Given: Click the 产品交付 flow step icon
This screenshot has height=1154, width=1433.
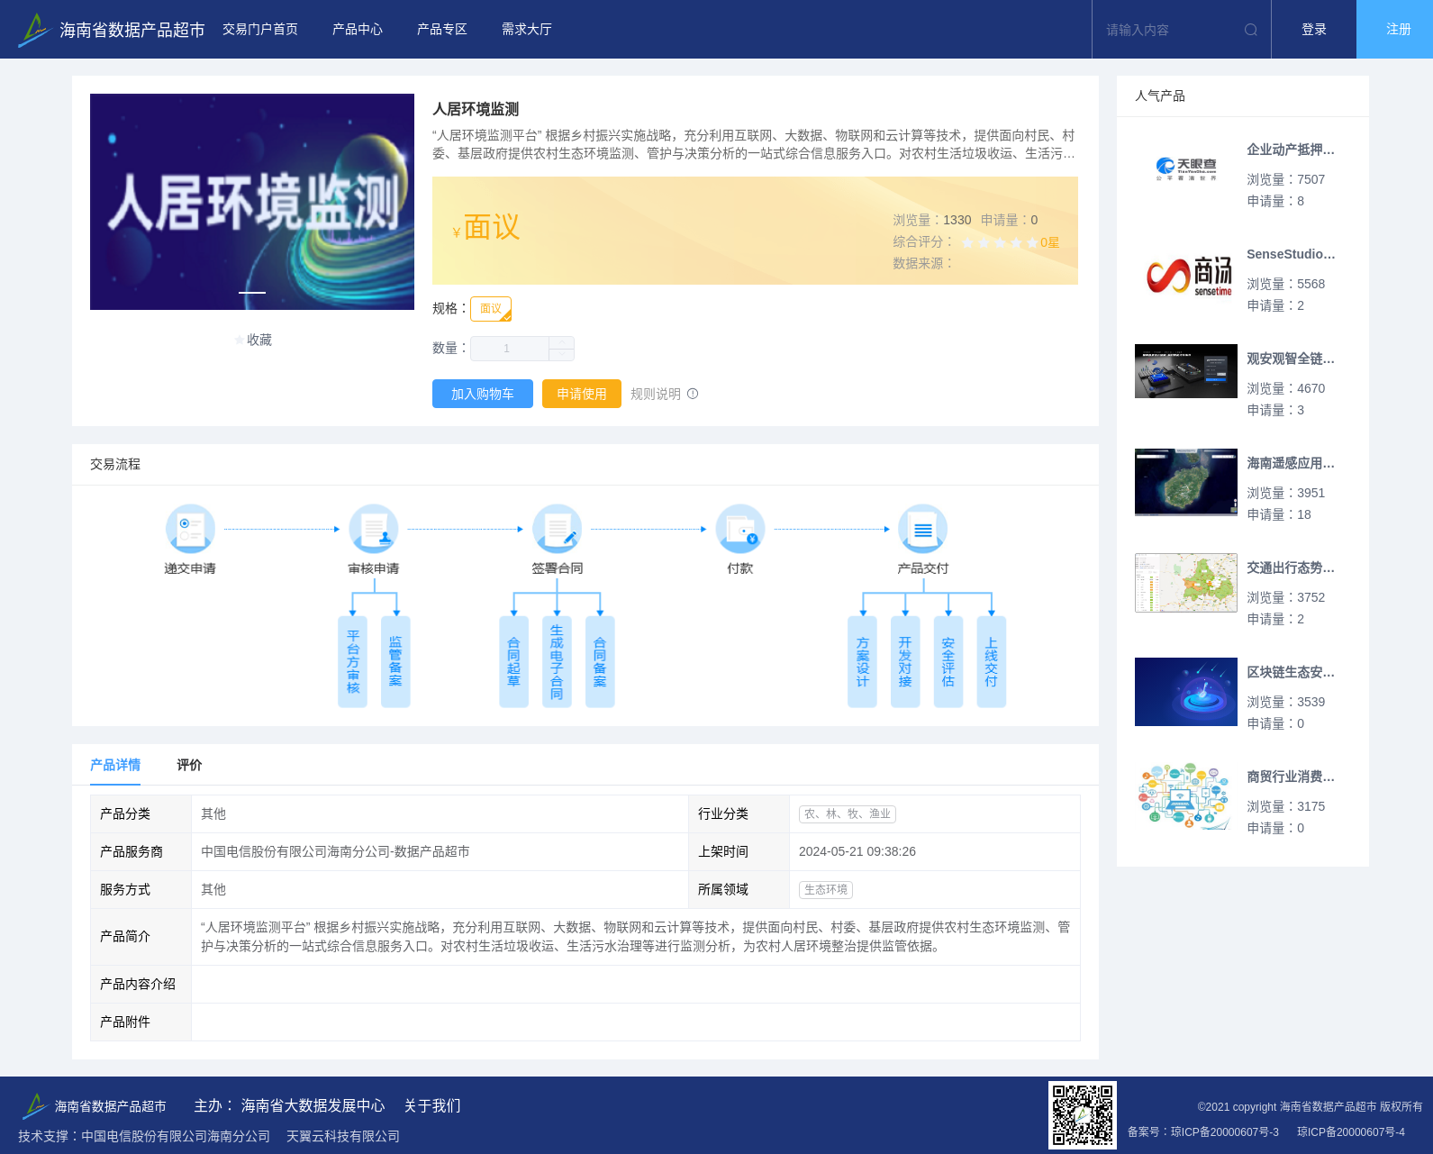Looking at the screenshot, I should 923,529.
